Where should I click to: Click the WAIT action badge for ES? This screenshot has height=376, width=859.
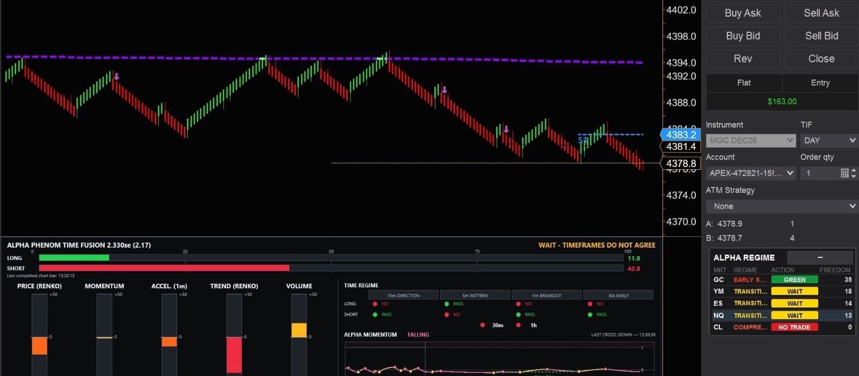click(x=795, y=303)
